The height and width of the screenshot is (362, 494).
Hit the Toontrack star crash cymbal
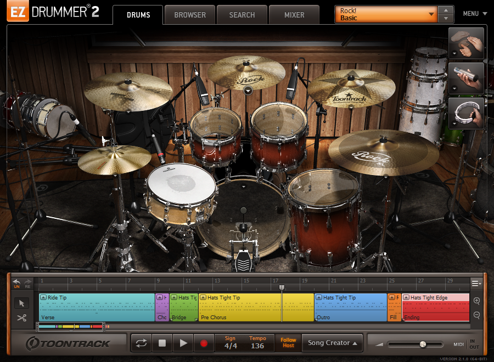click(351, 88)
